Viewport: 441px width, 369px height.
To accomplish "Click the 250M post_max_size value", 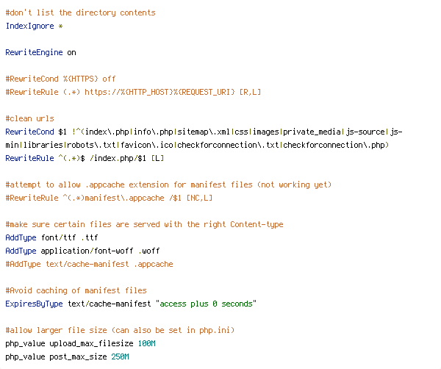I will [x=120, y=357].
